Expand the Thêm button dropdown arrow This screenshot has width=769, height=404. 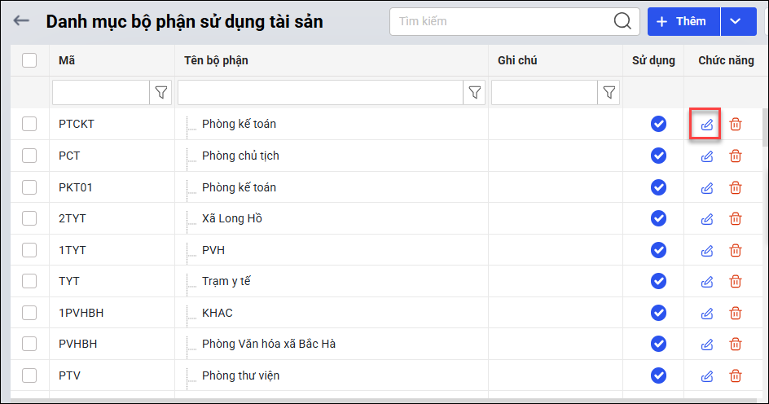(x=736, y=21)
